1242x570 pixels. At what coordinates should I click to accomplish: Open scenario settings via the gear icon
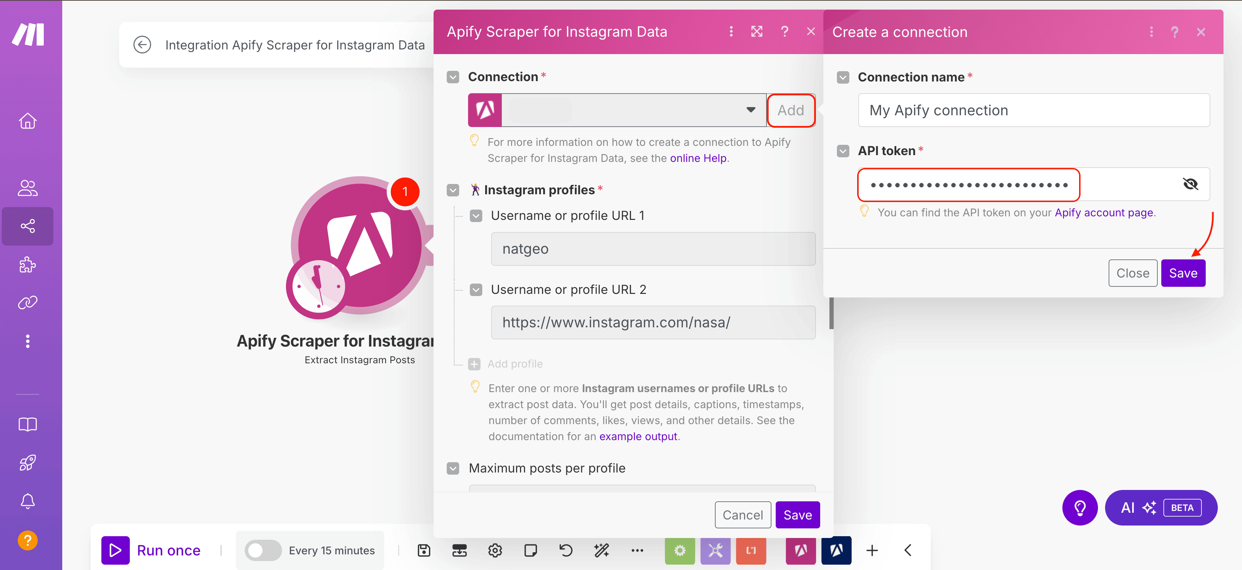click(x=495, y=550)
